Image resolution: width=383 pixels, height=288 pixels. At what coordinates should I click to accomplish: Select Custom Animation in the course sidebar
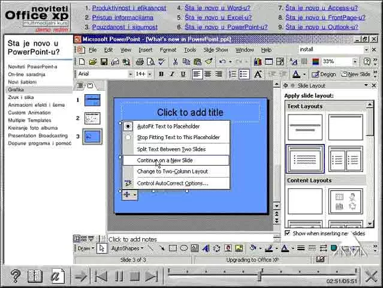(x=29, y=113)
